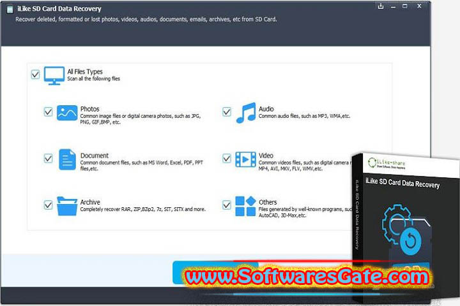Uncheck the All Files Types checkbox

[x=35, y=75]
